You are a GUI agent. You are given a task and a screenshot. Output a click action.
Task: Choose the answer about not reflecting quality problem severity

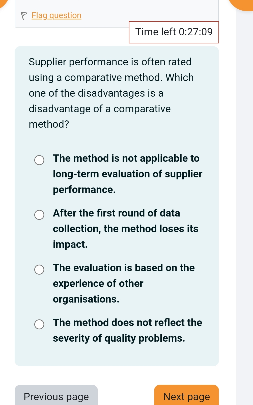[x=127, y=331]
